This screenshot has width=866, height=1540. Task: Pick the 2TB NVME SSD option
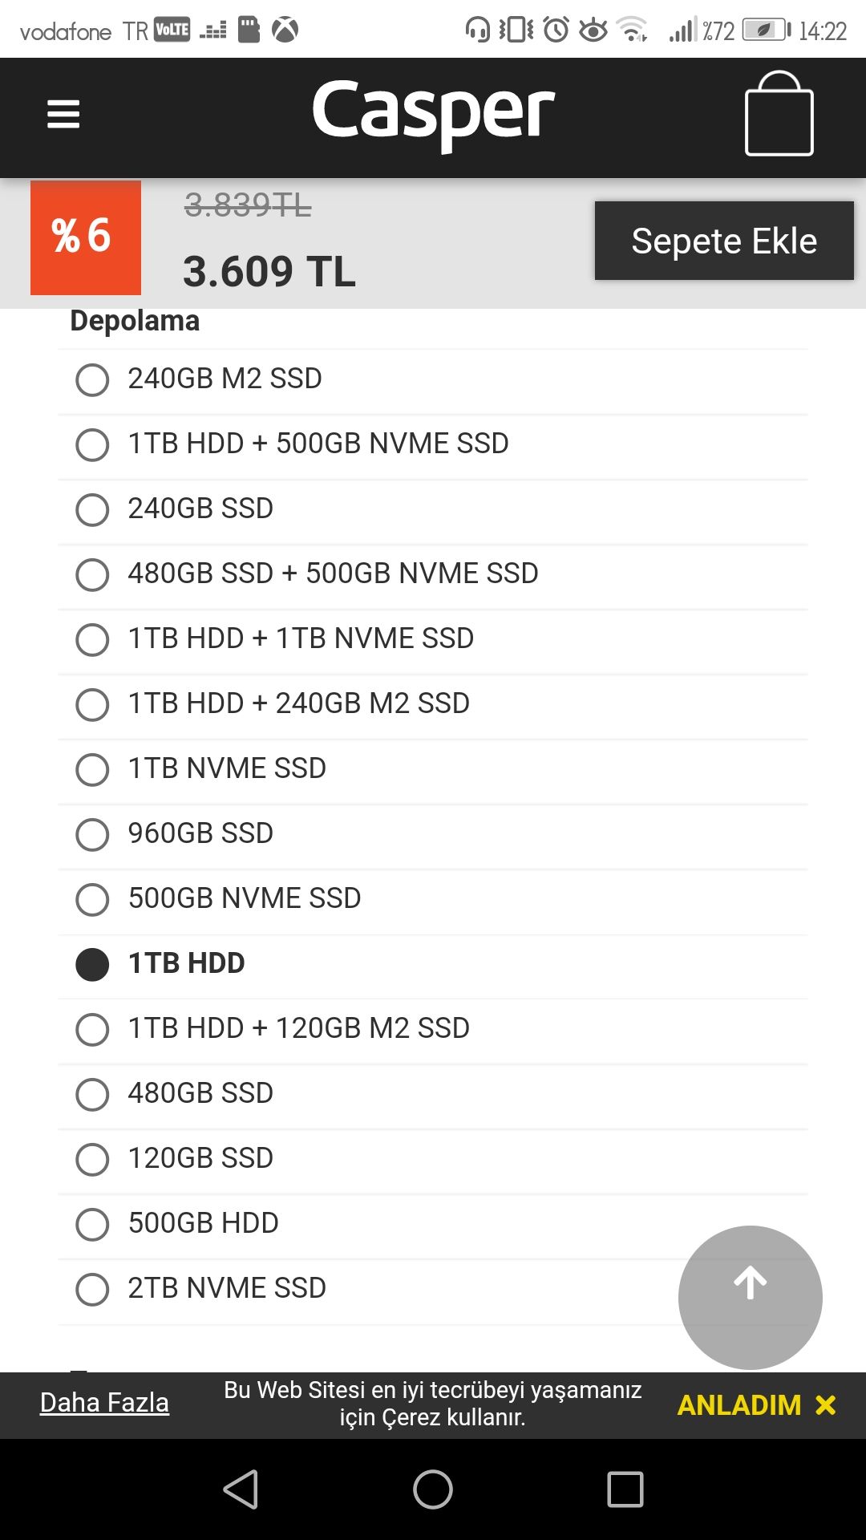coord(92,1289)
